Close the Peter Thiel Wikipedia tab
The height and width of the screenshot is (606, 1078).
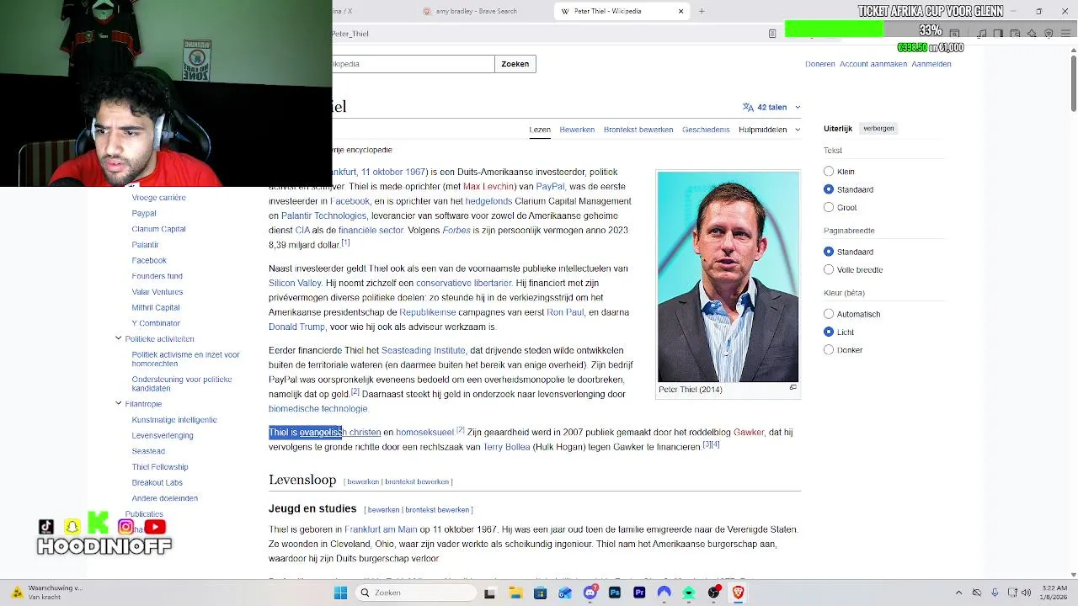[680, 11]
